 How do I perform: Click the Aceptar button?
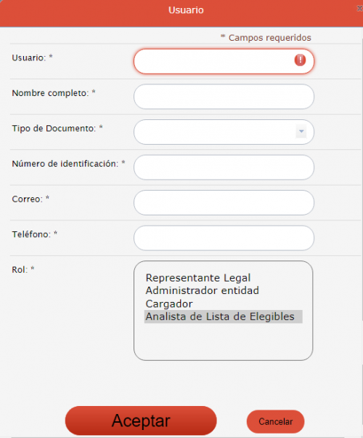point(141,421)
